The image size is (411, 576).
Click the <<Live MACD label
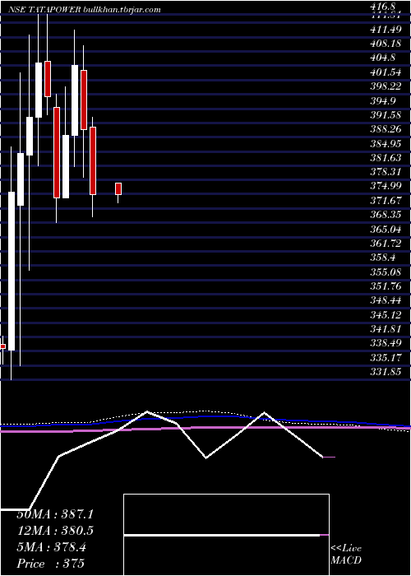pyautogui.click(x=346, y=554)
